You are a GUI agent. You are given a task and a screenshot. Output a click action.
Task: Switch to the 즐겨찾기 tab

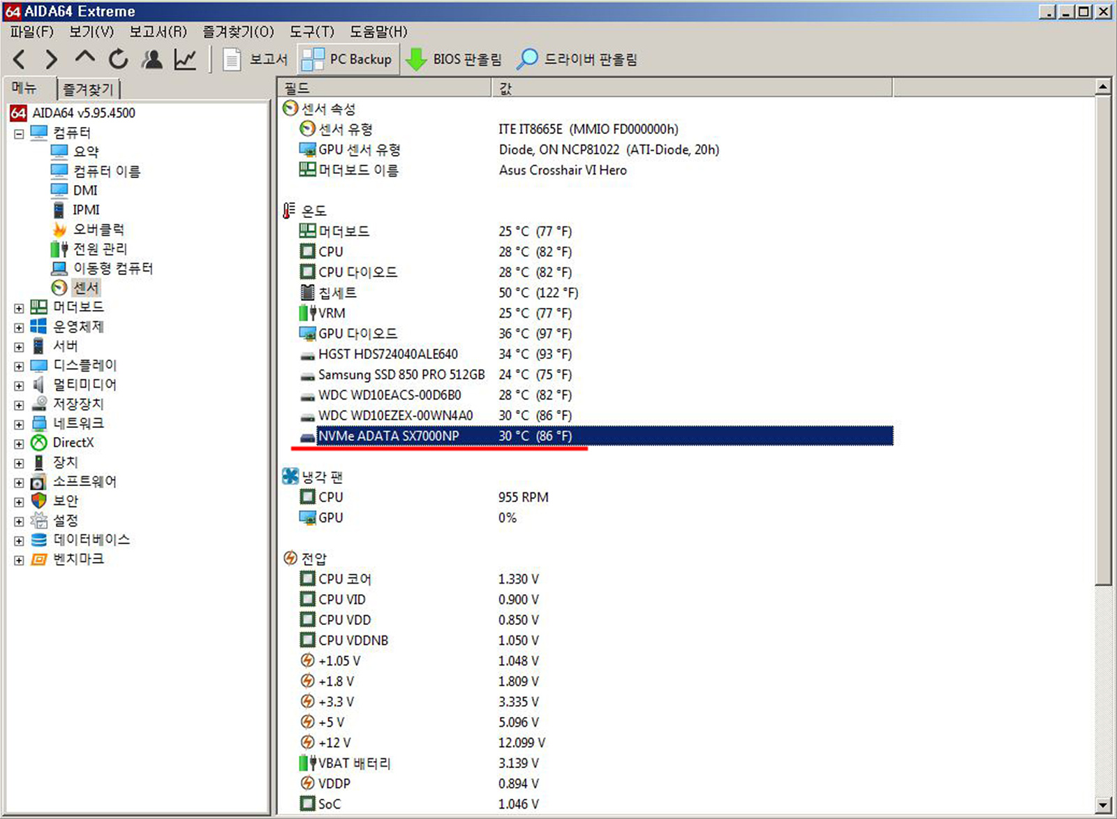[x=90, y=88]
